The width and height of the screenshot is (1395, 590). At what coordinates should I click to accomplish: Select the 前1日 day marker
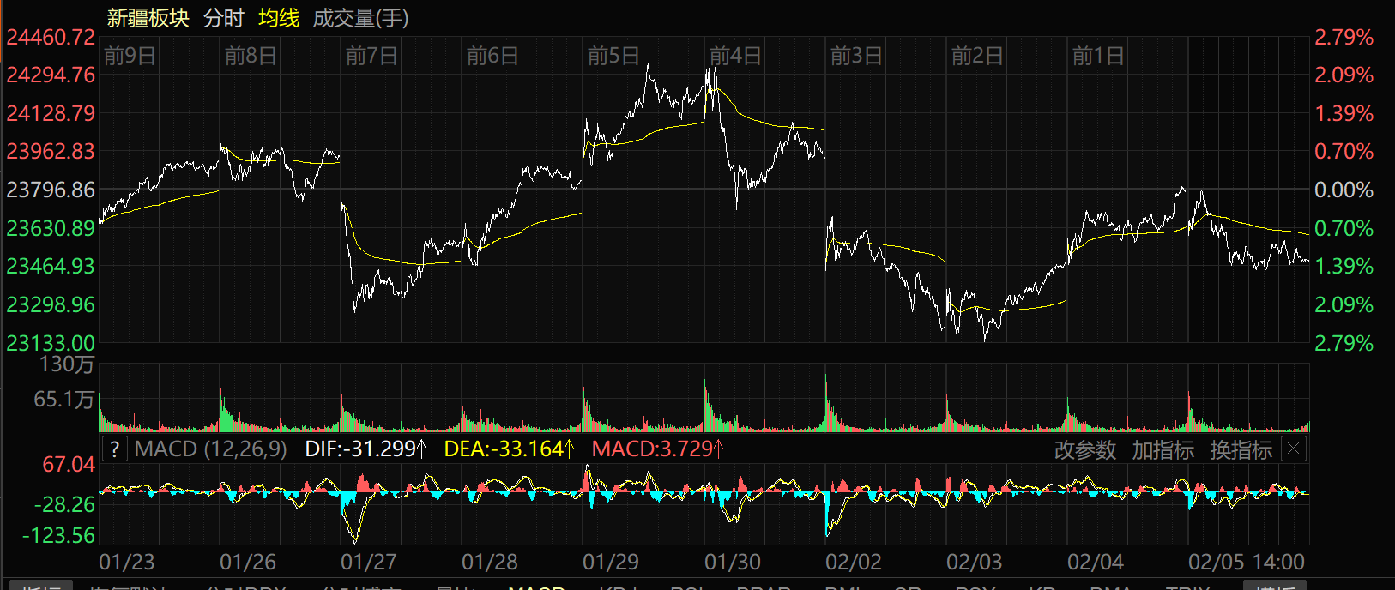(1098, 56)
